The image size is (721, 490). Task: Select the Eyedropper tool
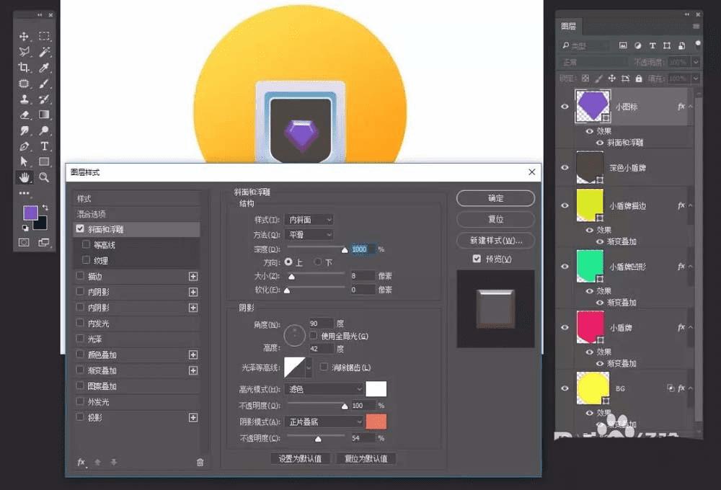coord(44,68)
